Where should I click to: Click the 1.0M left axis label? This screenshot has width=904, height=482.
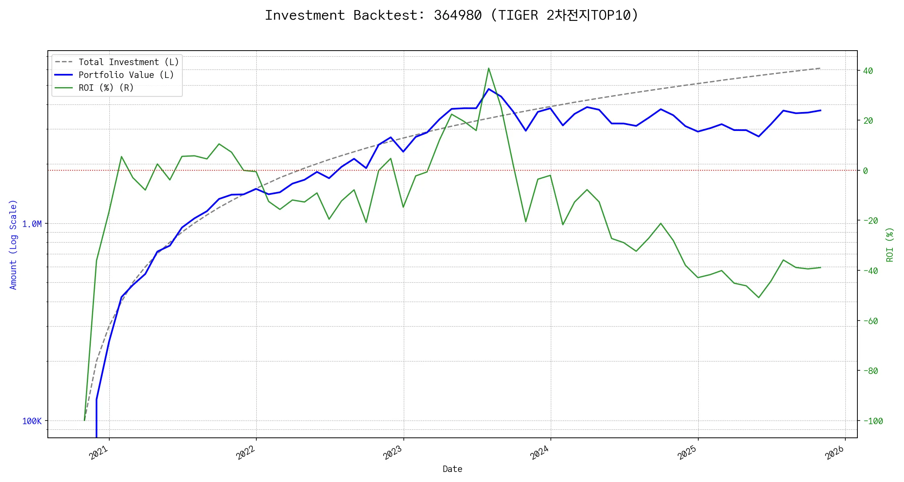32,224
